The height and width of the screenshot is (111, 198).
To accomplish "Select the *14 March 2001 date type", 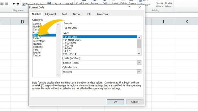I will (100, 40).
